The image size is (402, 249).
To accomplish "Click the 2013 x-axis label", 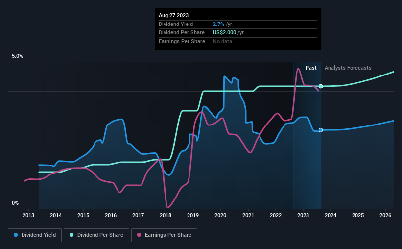I will click(28, 215).
